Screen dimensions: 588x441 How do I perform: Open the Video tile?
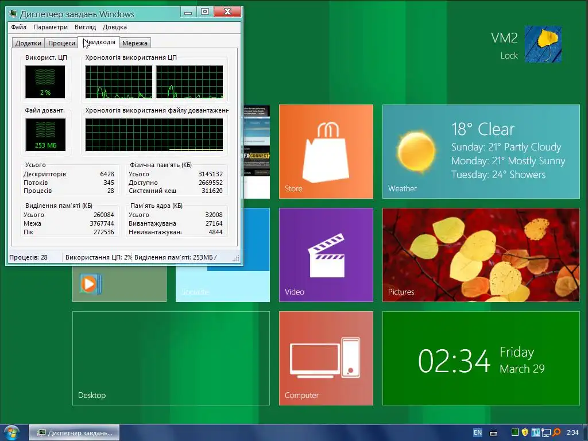326,254
